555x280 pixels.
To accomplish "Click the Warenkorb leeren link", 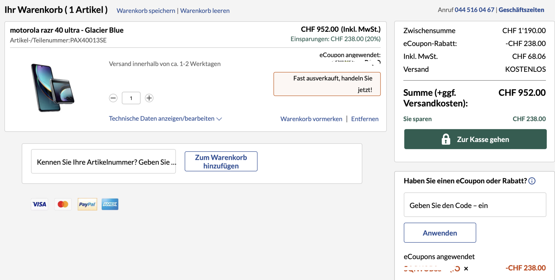I will [205, 11].
